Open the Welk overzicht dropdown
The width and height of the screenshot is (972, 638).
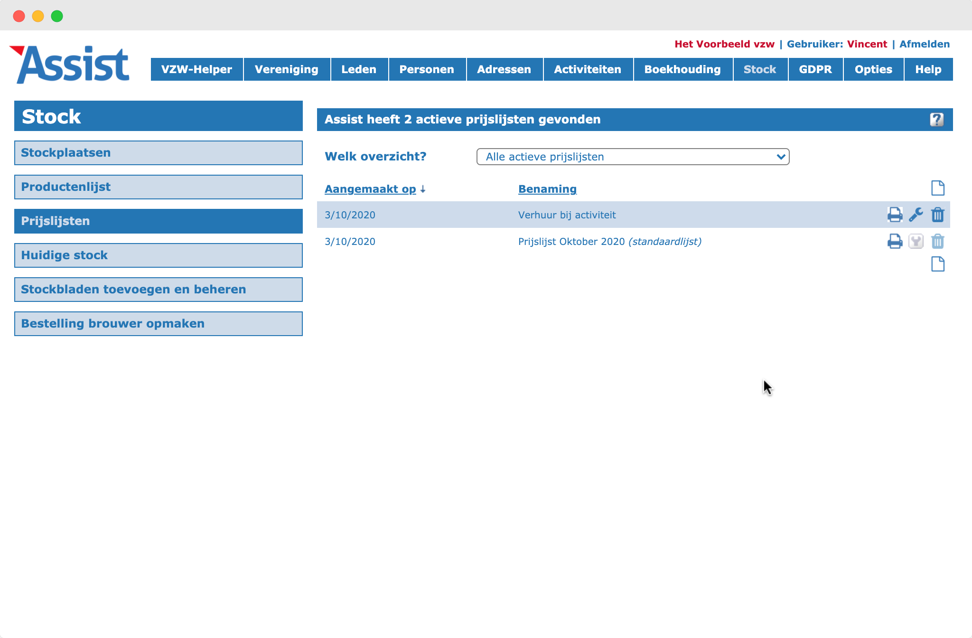point(633,157)
